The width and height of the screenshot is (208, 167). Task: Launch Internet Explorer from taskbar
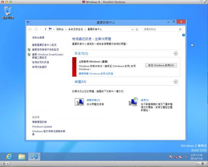tap(9, 157)
